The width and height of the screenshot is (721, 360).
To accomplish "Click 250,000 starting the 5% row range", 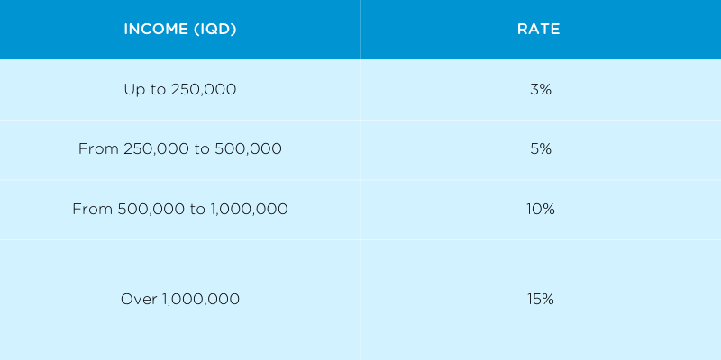I will pyautogui.click(x=155, y=149).
